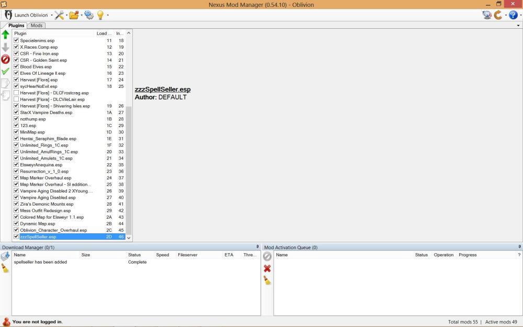Click the lightbulb tips icon
The height and width of the screenshot is (327, 523).
[100, 15]
